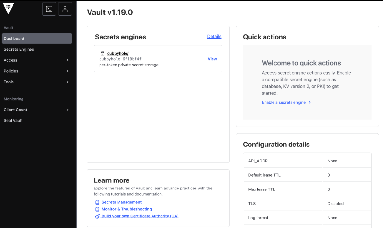Click the Vault section label in sidebar

(x=8, y=28)
